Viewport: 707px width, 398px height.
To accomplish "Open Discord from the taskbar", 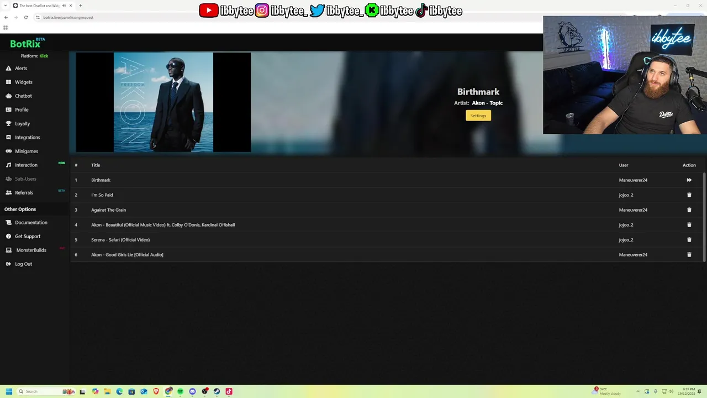I will pos(192,391).
